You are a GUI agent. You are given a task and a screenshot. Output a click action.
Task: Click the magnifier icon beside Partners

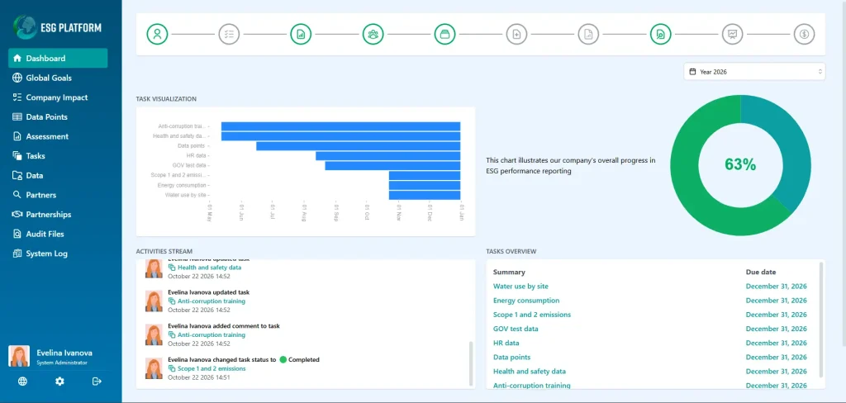click(x=17, y=195)
